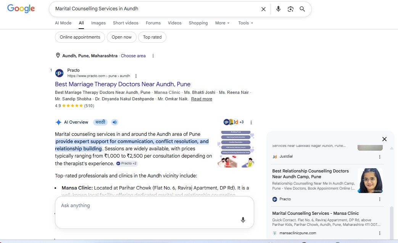Click the voice search microphone in search bar
Image resolution: width=398 pixels, height=243 pixels.
278,9
